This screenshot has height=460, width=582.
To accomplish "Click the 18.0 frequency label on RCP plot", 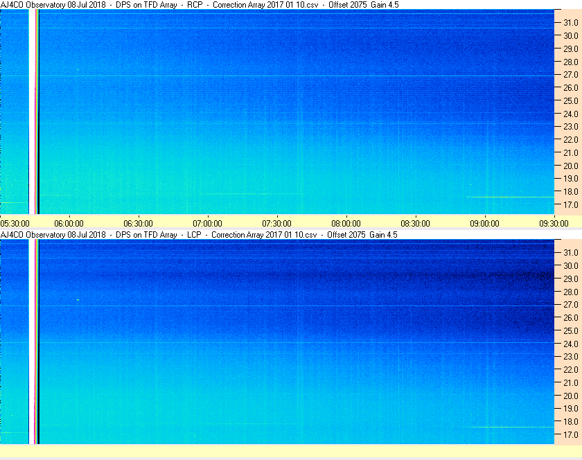I will click(571, 192).
